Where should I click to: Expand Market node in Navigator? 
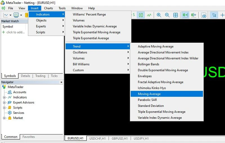coord(4,118)
